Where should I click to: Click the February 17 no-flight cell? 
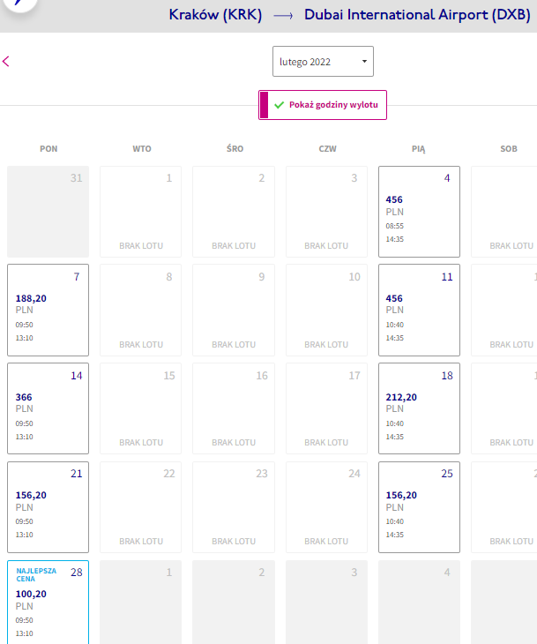[326, 408]
